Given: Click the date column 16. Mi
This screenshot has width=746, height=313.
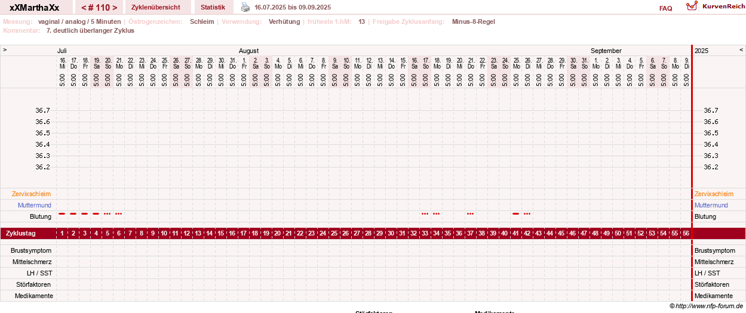Looking at the screenshot, I should coord(62,63).
